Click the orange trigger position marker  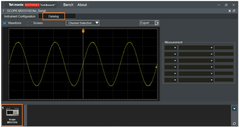click(x=83, y=31)
